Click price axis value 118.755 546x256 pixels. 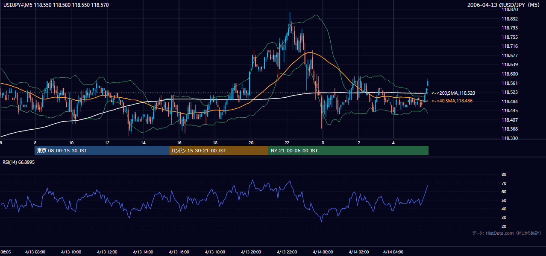point(509,37)
